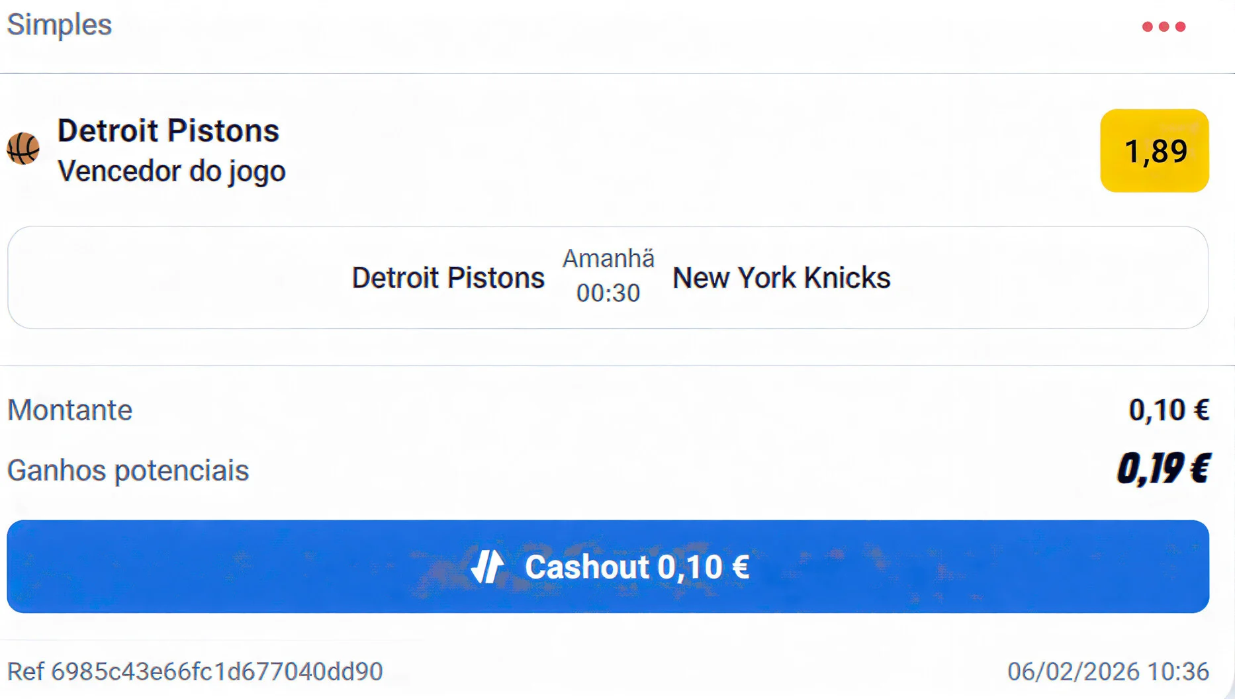
Task: Click empty area of match card right side
Action: point(1059,278)
